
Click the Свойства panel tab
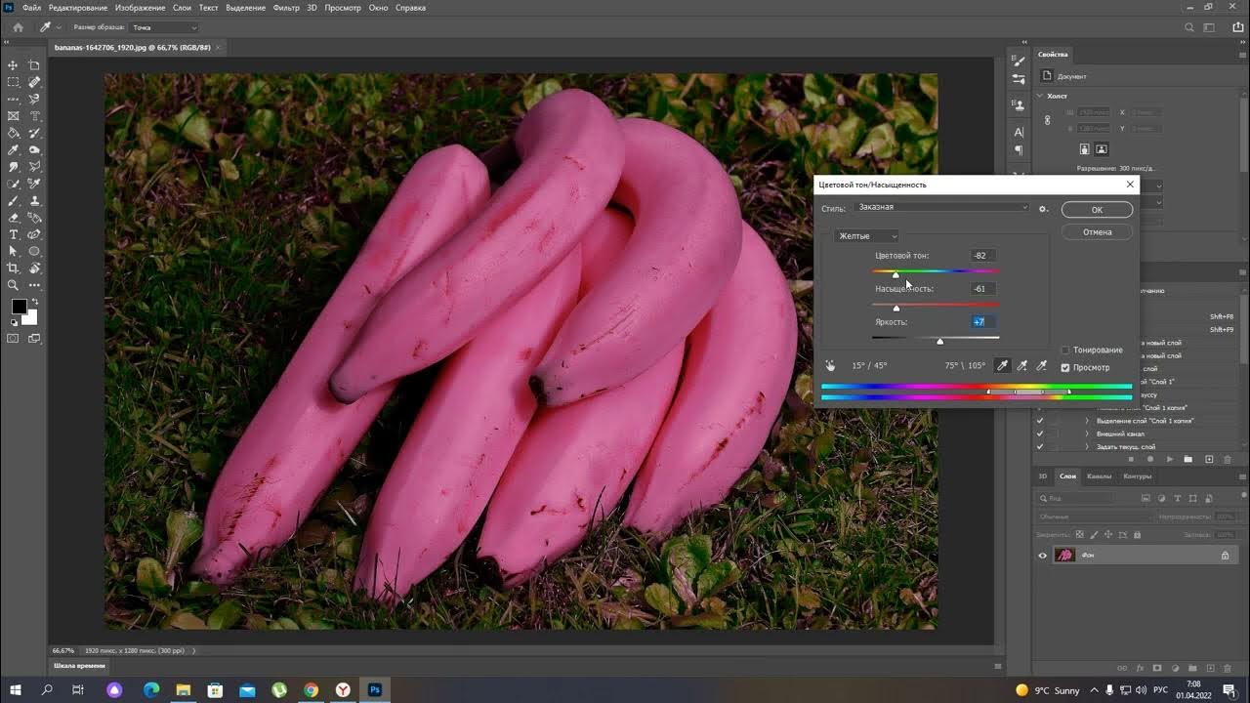1053,55
